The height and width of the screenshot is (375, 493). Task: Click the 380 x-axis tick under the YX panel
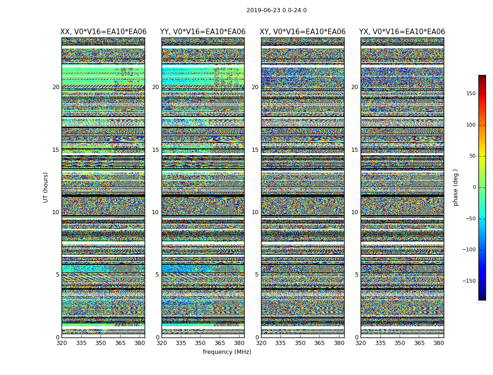pyautogui.click(x=439, y=343)
